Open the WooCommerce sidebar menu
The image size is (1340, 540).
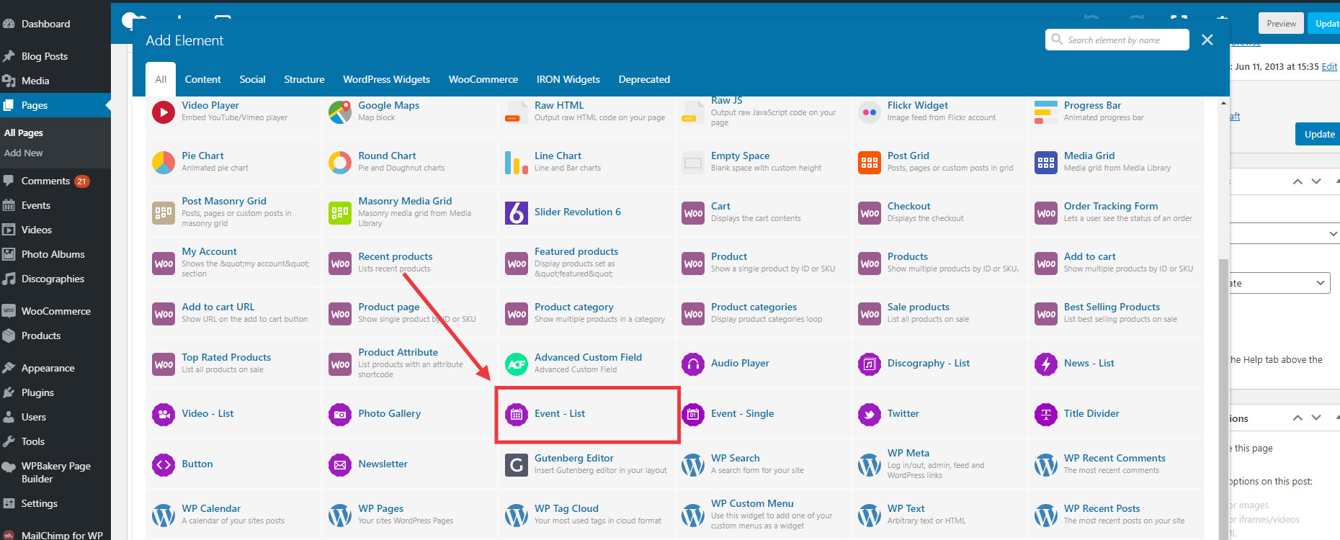(x=55, y=311)
